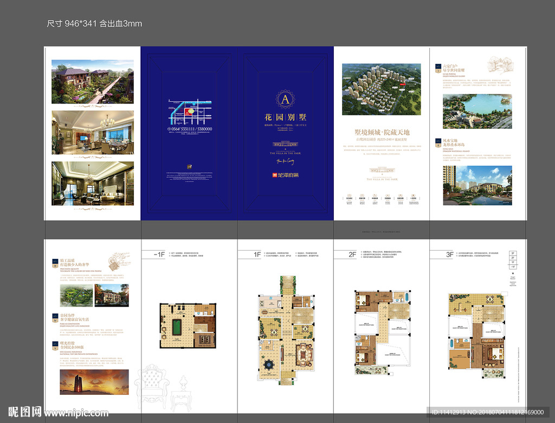555x423 pixels.
Task: Click the "2F" floor label
Action: [x=352, y=255]
